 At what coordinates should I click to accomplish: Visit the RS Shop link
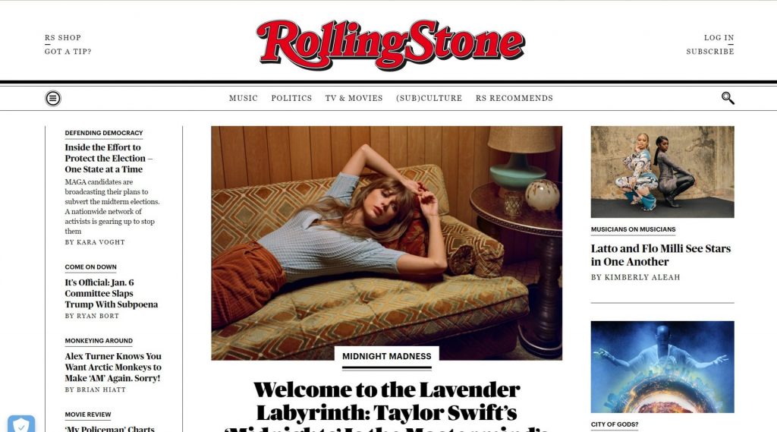pos(63,38)
